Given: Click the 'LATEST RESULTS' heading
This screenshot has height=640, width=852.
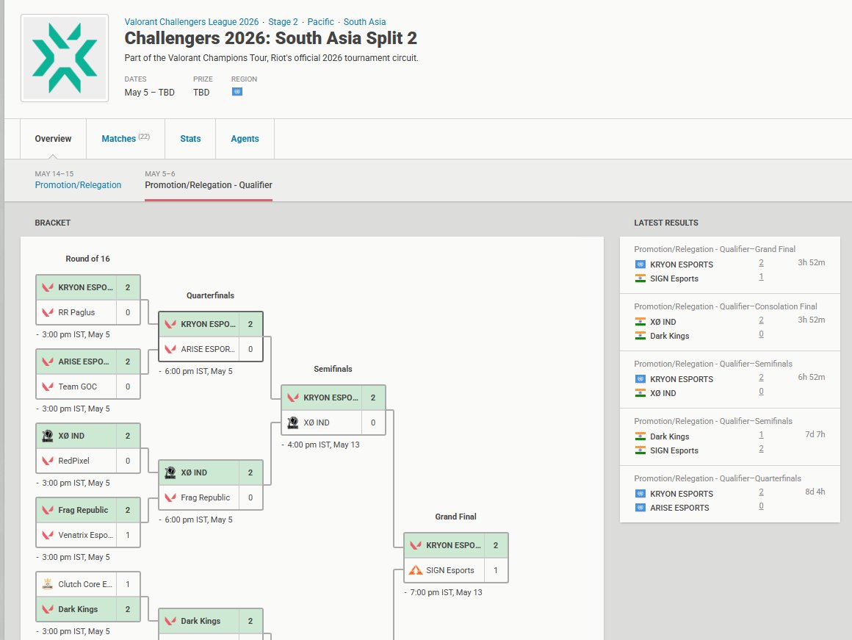Looking at the screenshot, I should point(666,223).
